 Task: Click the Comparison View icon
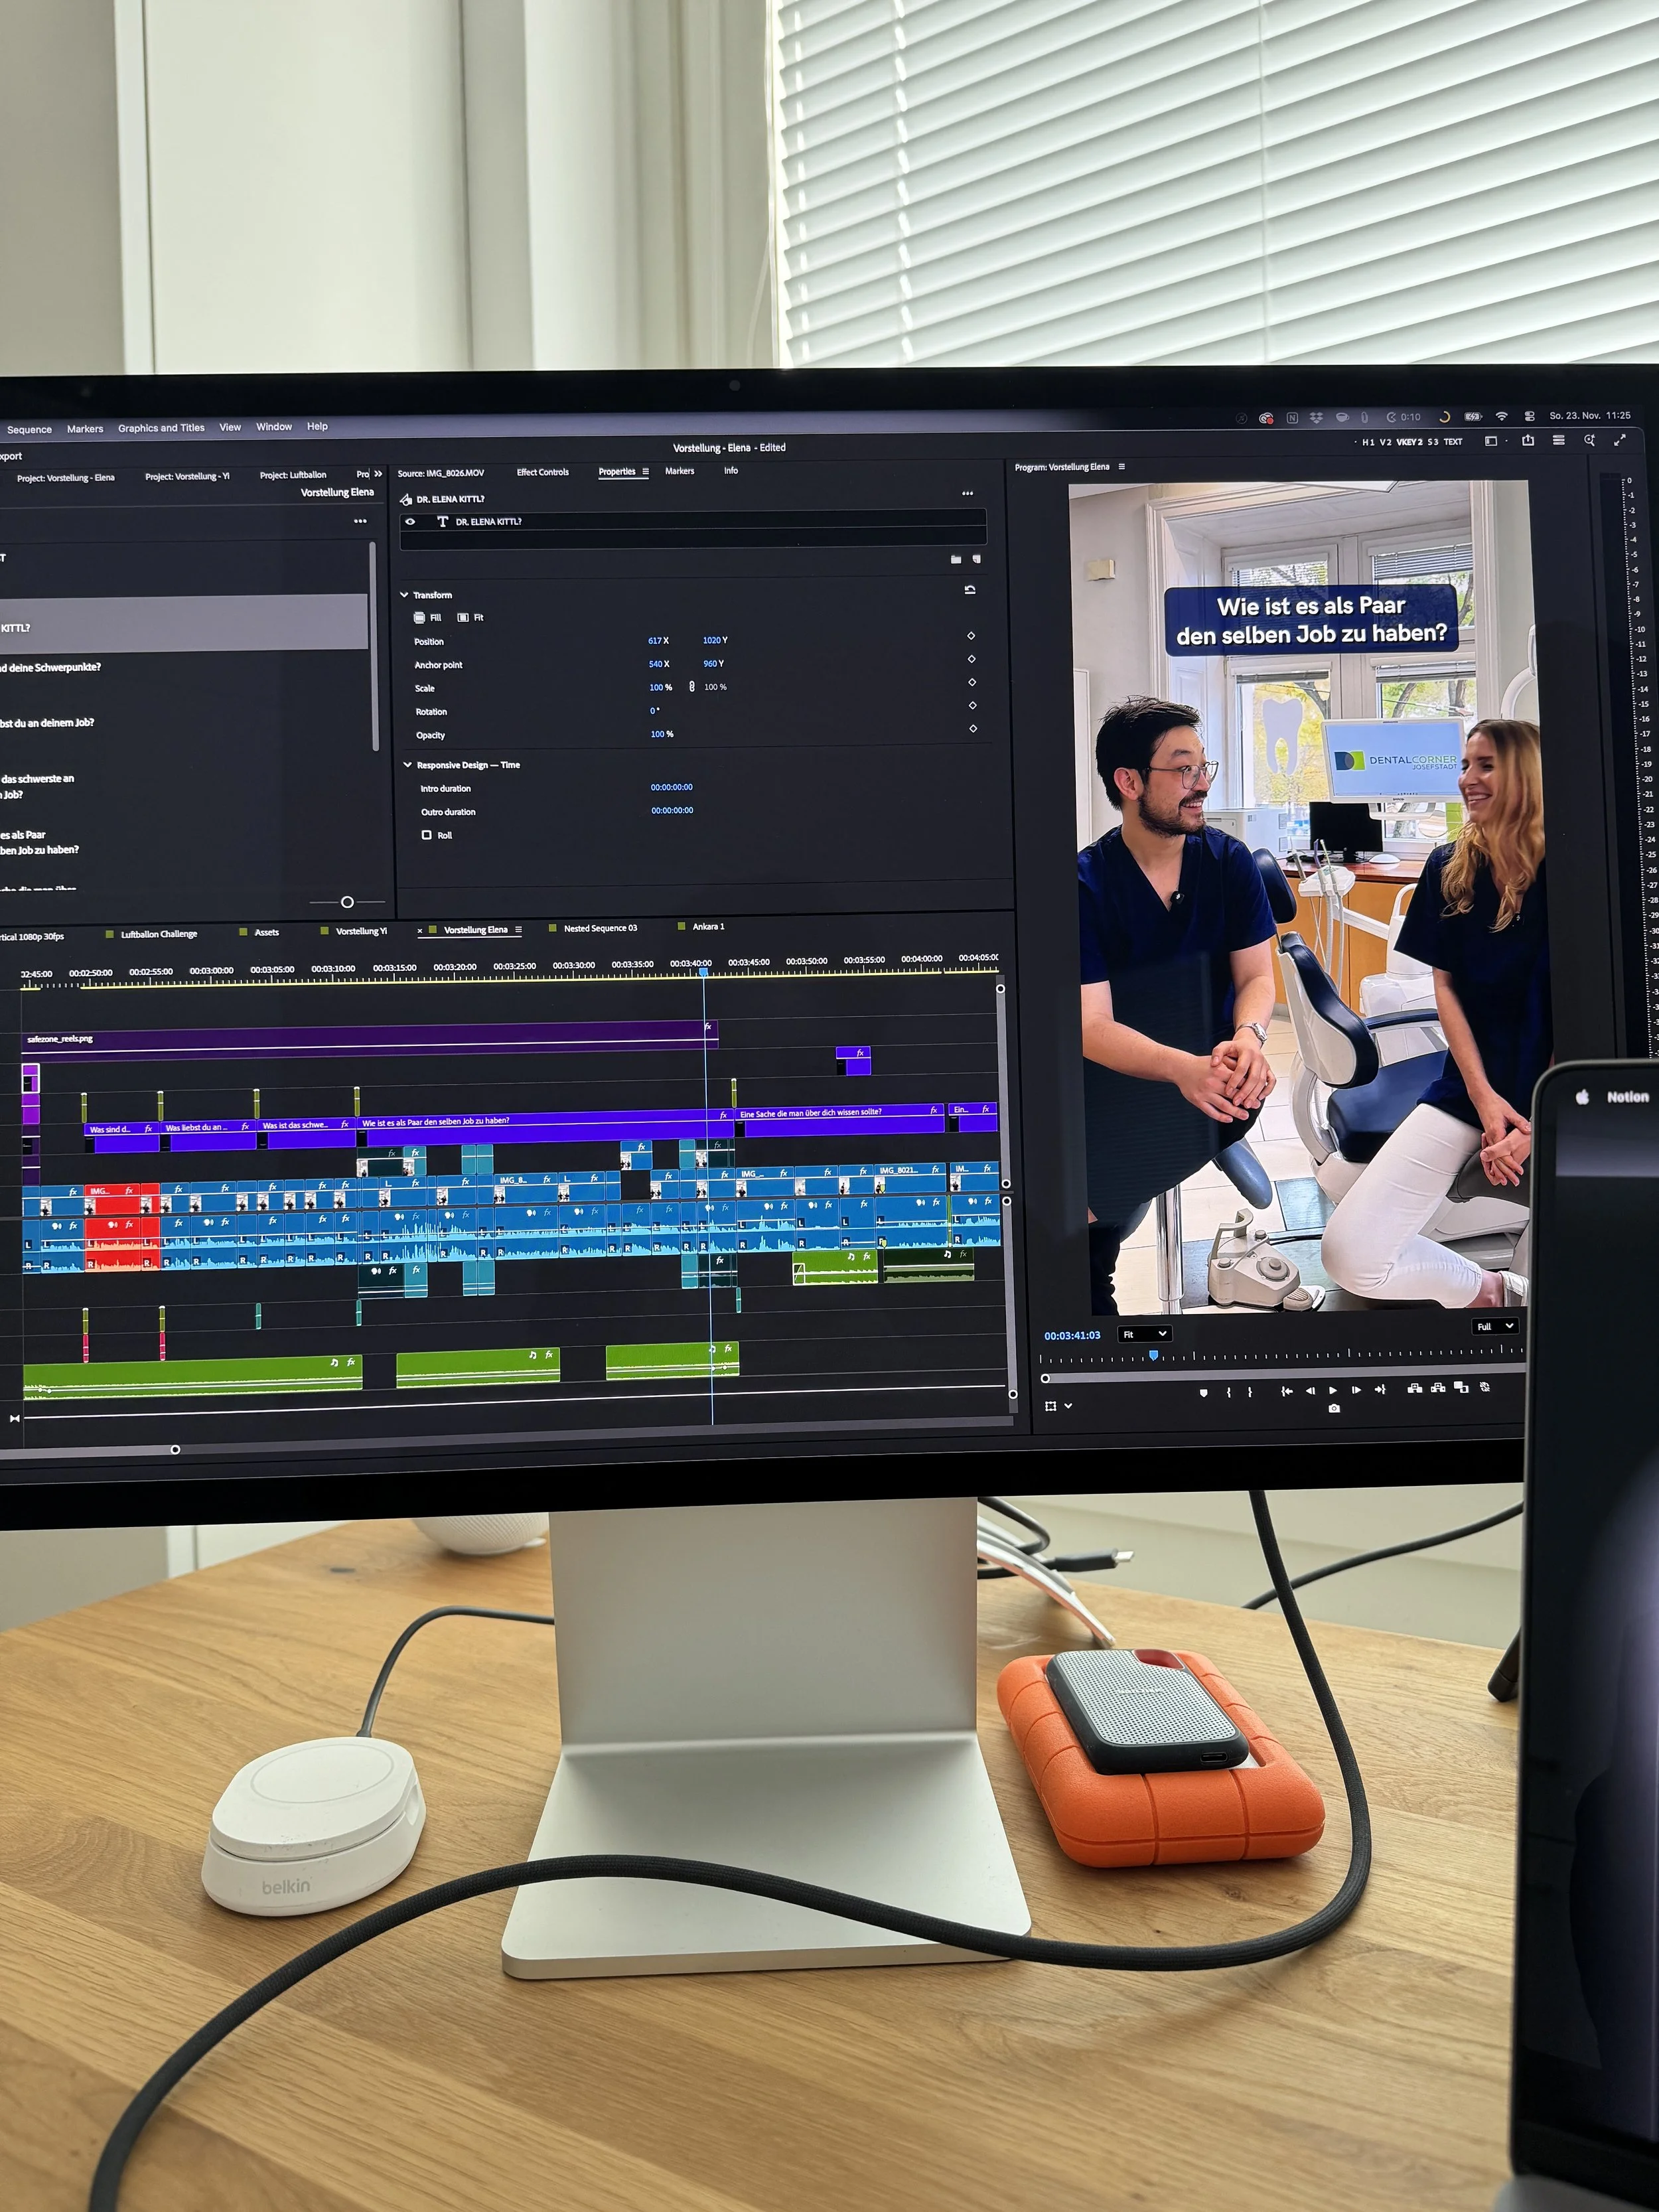click(x=1461, y=1387)
